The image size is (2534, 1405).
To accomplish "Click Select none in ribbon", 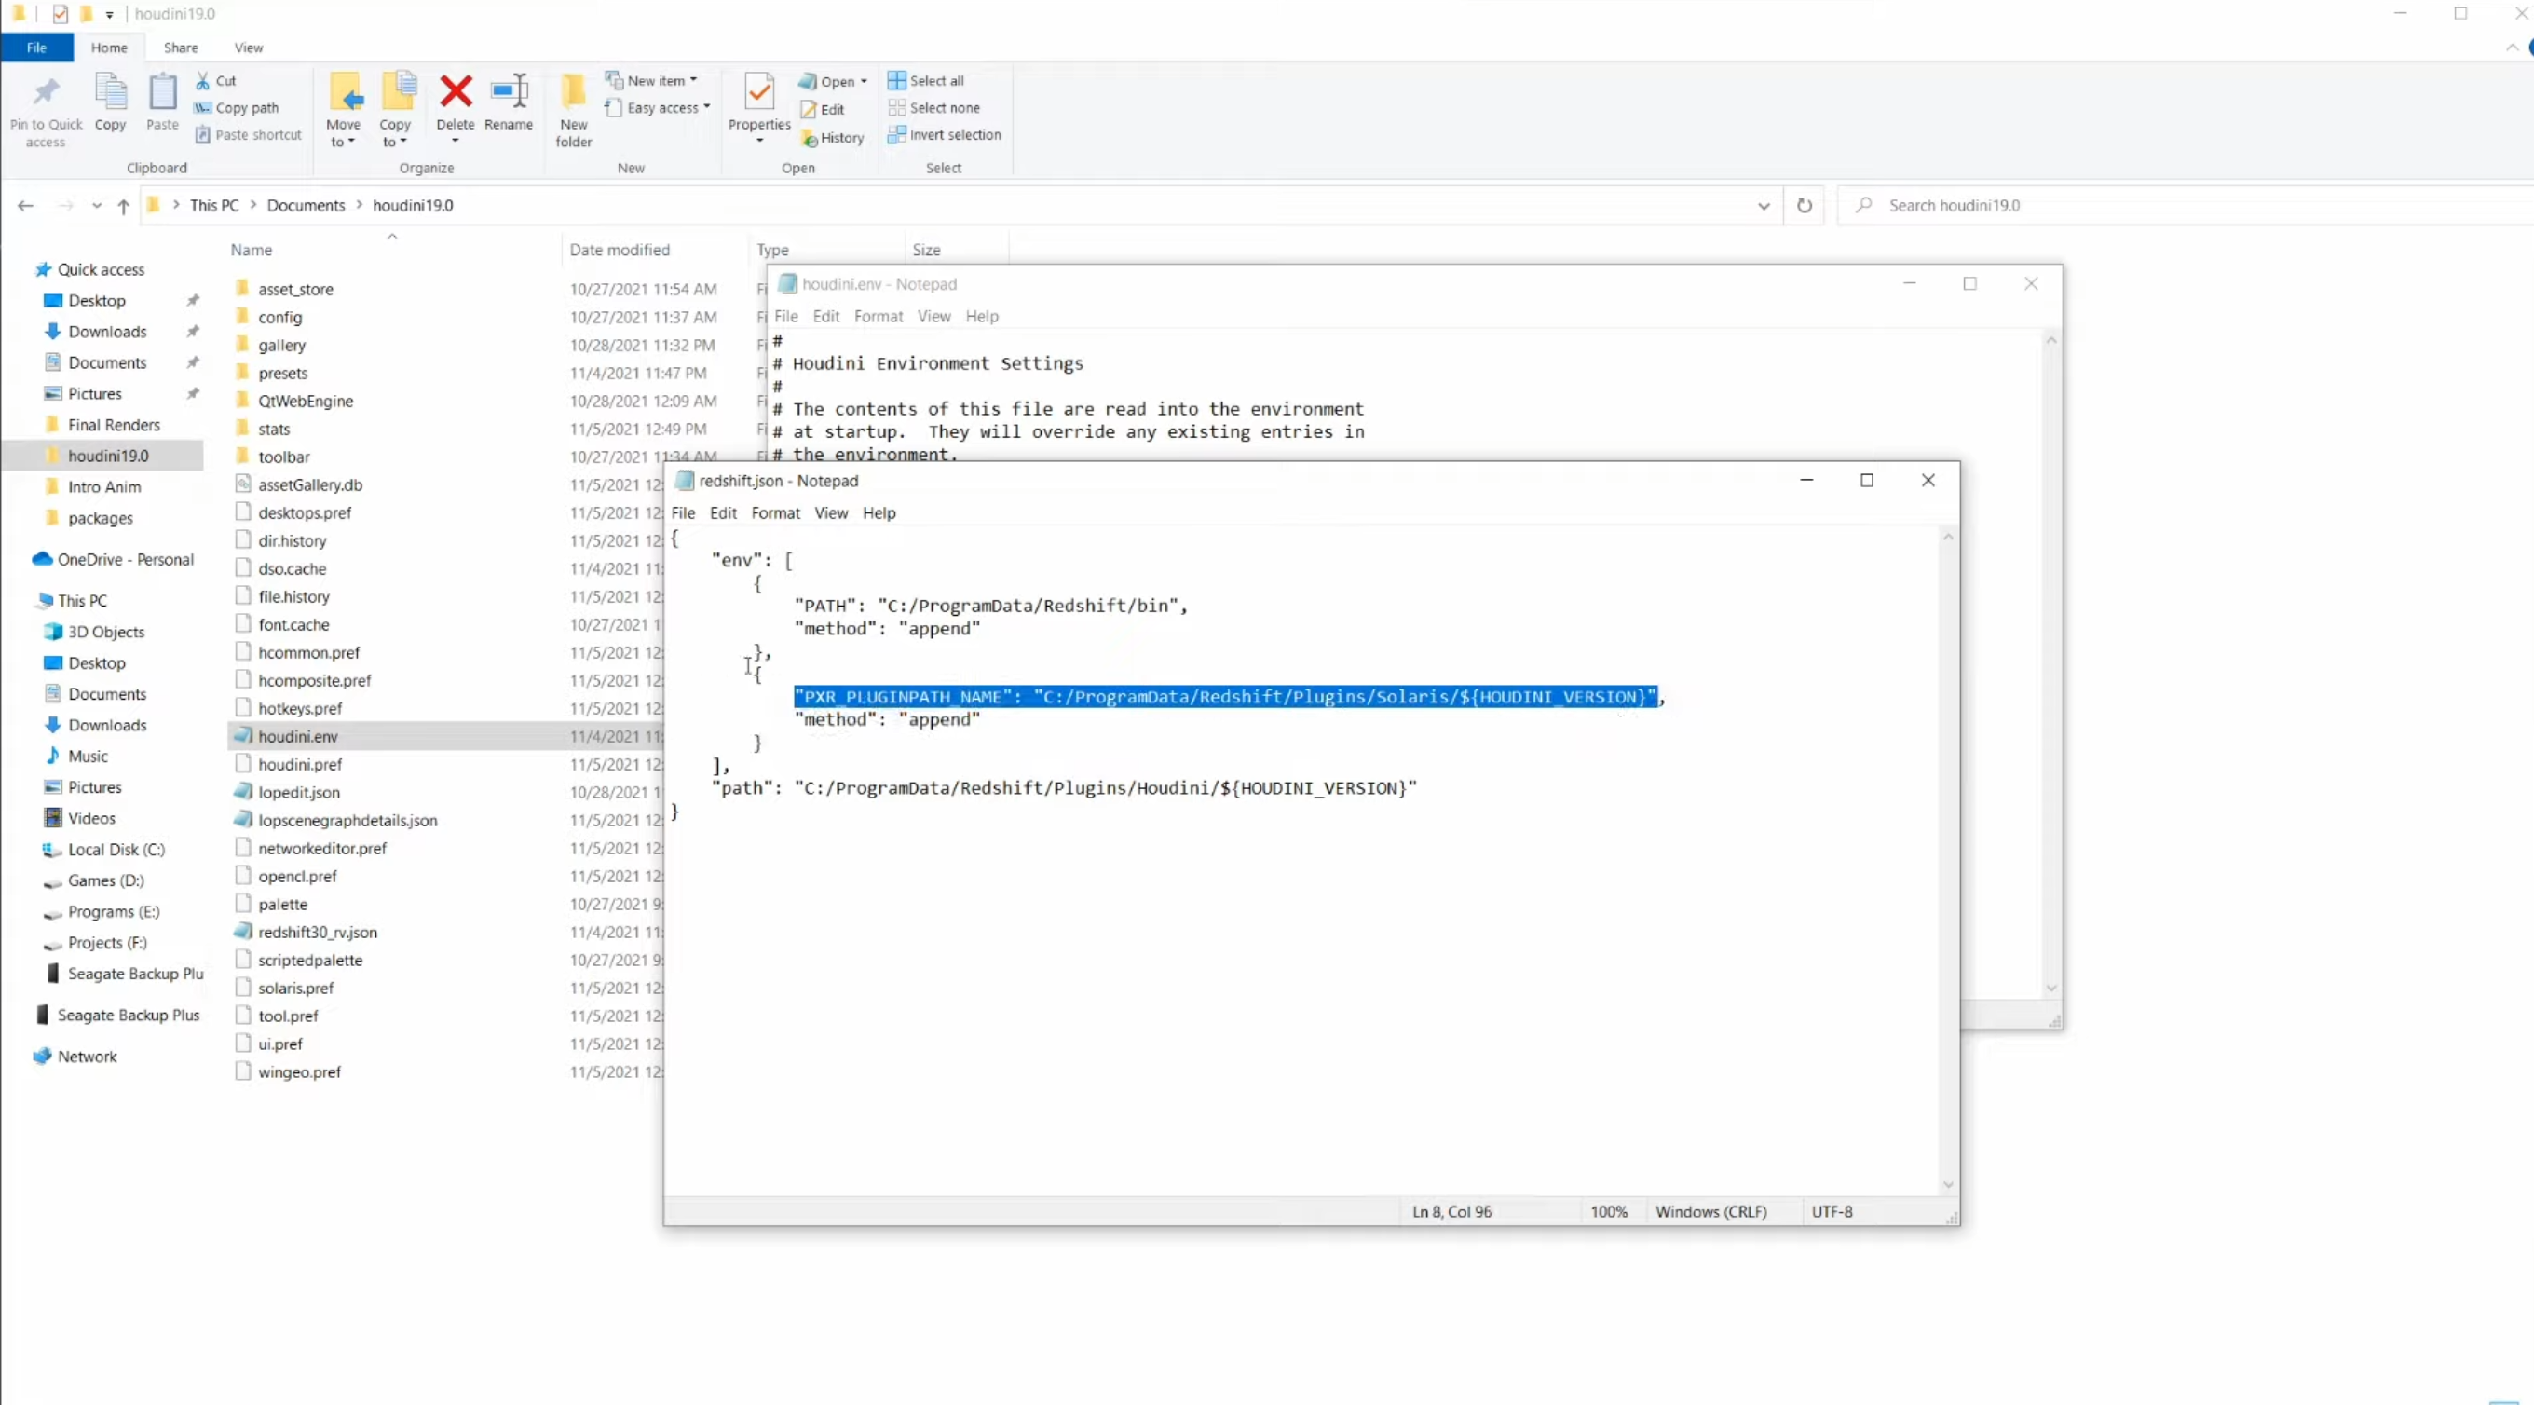I will [933, 108].
